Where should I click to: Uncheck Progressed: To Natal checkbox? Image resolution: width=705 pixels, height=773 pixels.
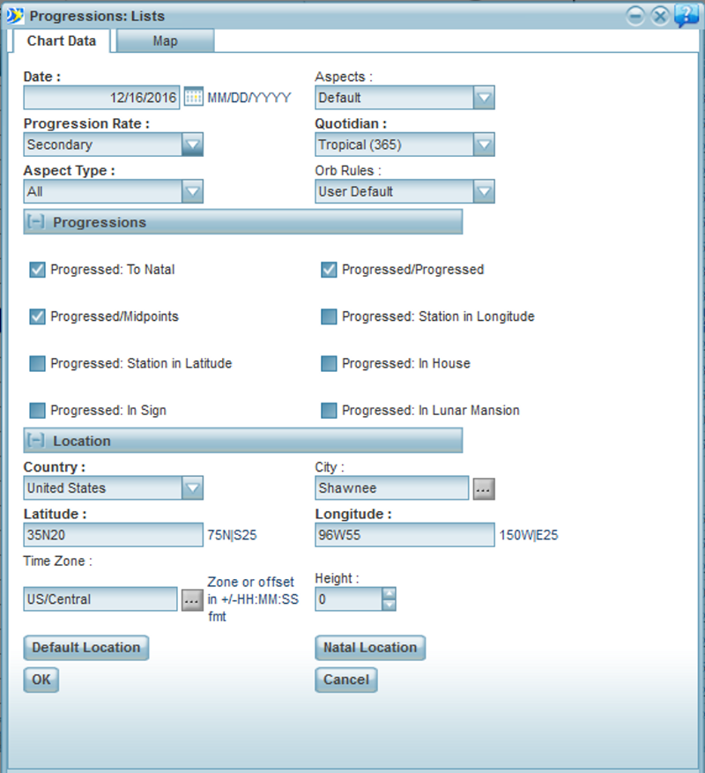click(38, 270)
